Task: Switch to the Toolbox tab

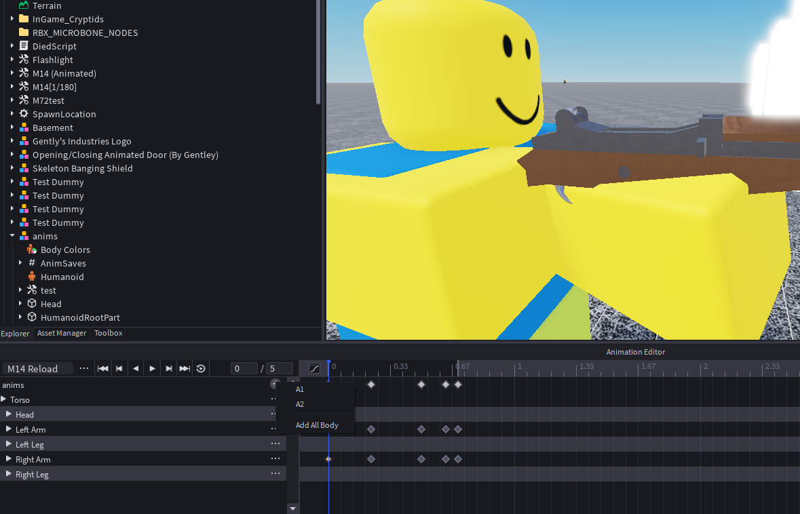Action: click(x=108, y=332)
